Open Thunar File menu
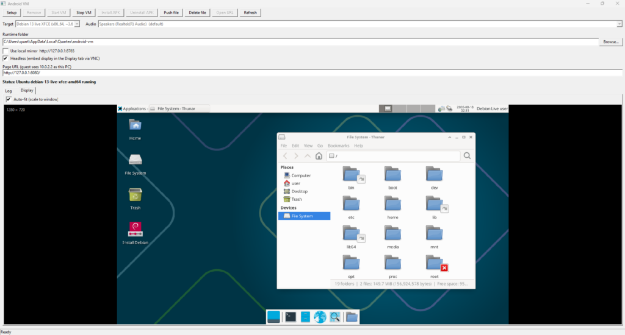Image resolution: width=625 pixels, height=335 pixels. click(x=283, y=146)
